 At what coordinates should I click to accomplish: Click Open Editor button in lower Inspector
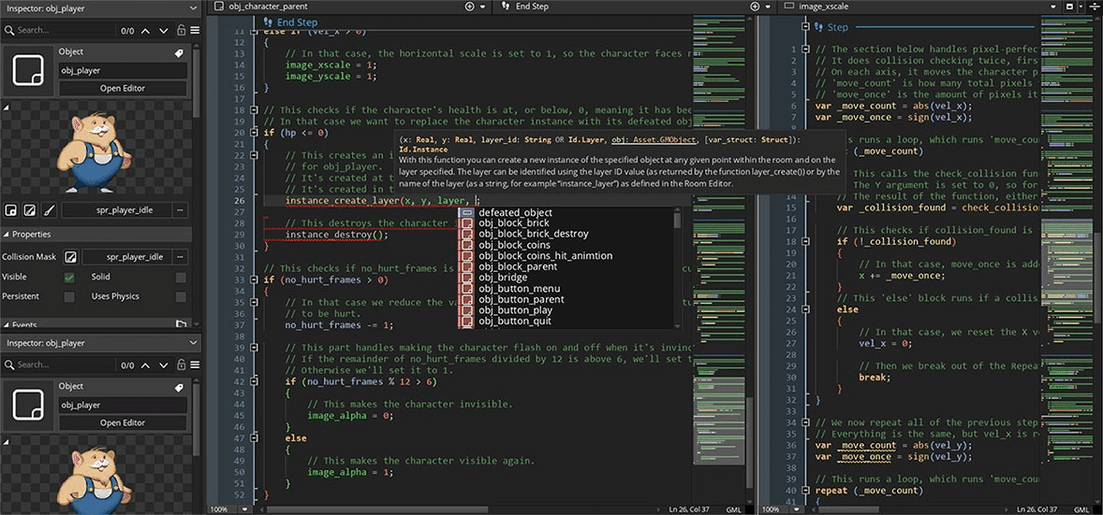click(123, 423)
